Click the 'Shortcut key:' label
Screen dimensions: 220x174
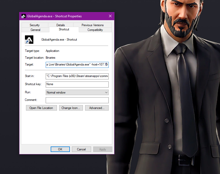pos(33,84)
